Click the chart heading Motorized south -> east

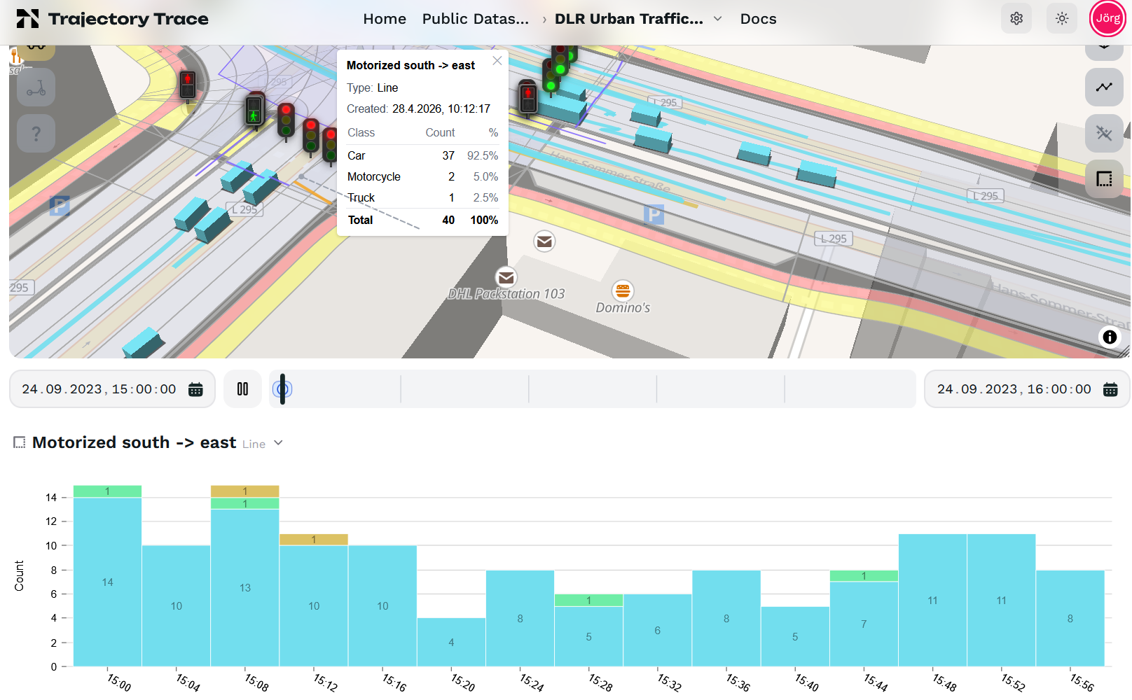click(x=134, y=442)
